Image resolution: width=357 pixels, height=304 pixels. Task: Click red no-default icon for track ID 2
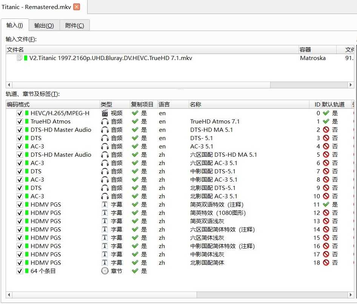326,130
